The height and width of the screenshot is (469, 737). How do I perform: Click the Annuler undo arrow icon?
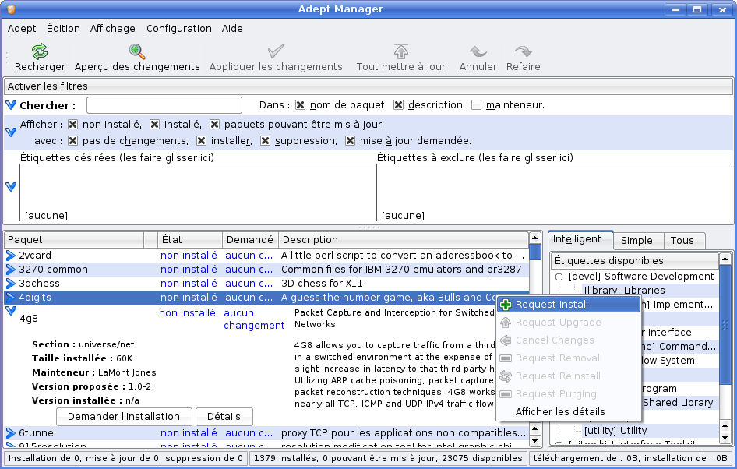(478, 51)
